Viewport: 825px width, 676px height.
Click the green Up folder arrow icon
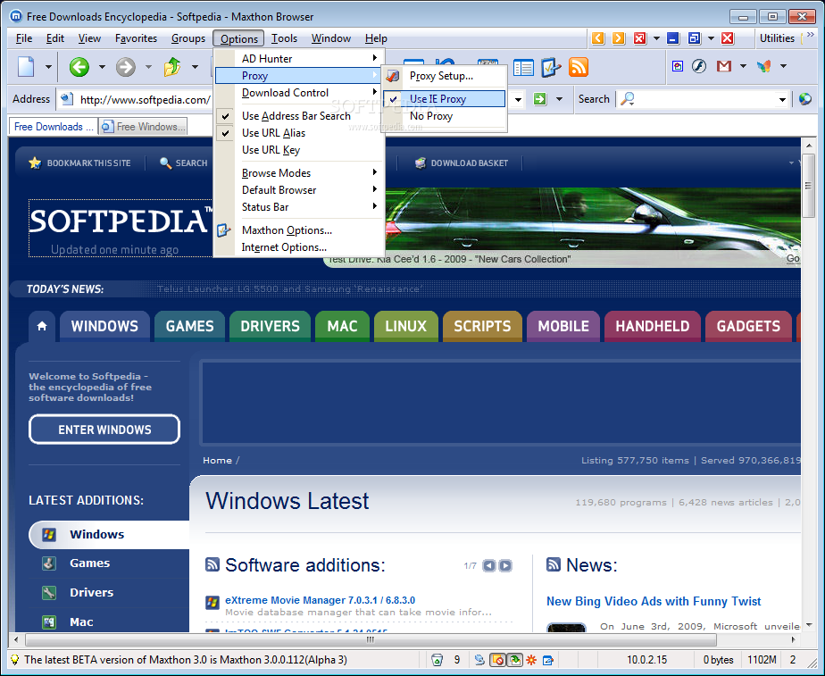172,67
